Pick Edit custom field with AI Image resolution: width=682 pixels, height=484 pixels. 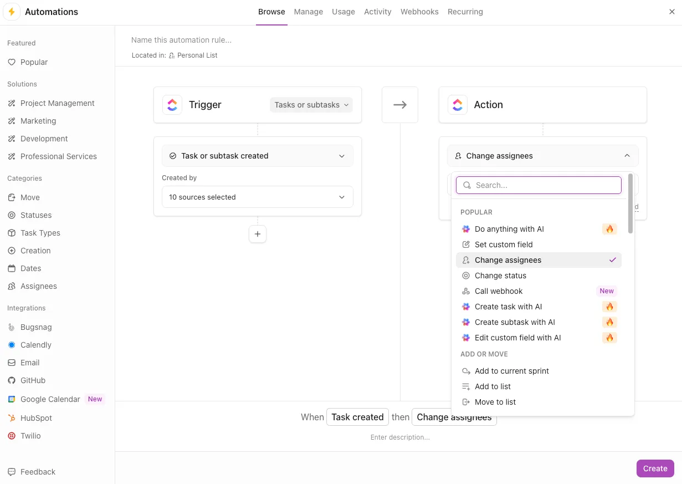(539, 338)
